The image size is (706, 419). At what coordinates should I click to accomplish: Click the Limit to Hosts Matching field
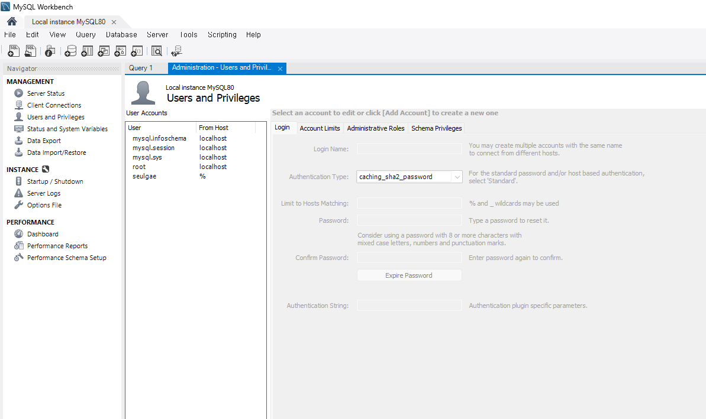[x=410, y=203]
